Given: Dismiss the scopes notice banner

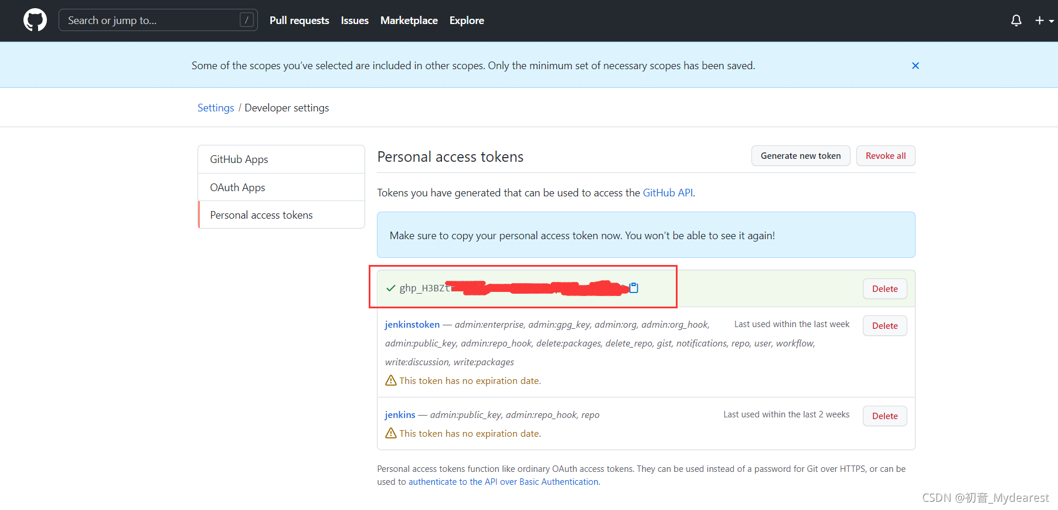Looking at the screenshot, I should click(x=915, y=66).
